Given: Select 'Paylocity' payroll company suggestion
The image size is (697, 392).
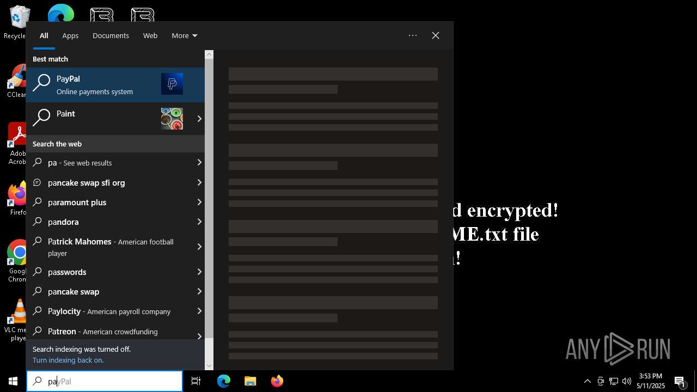Looking at the screenshot, I should [x=109, y=311].
